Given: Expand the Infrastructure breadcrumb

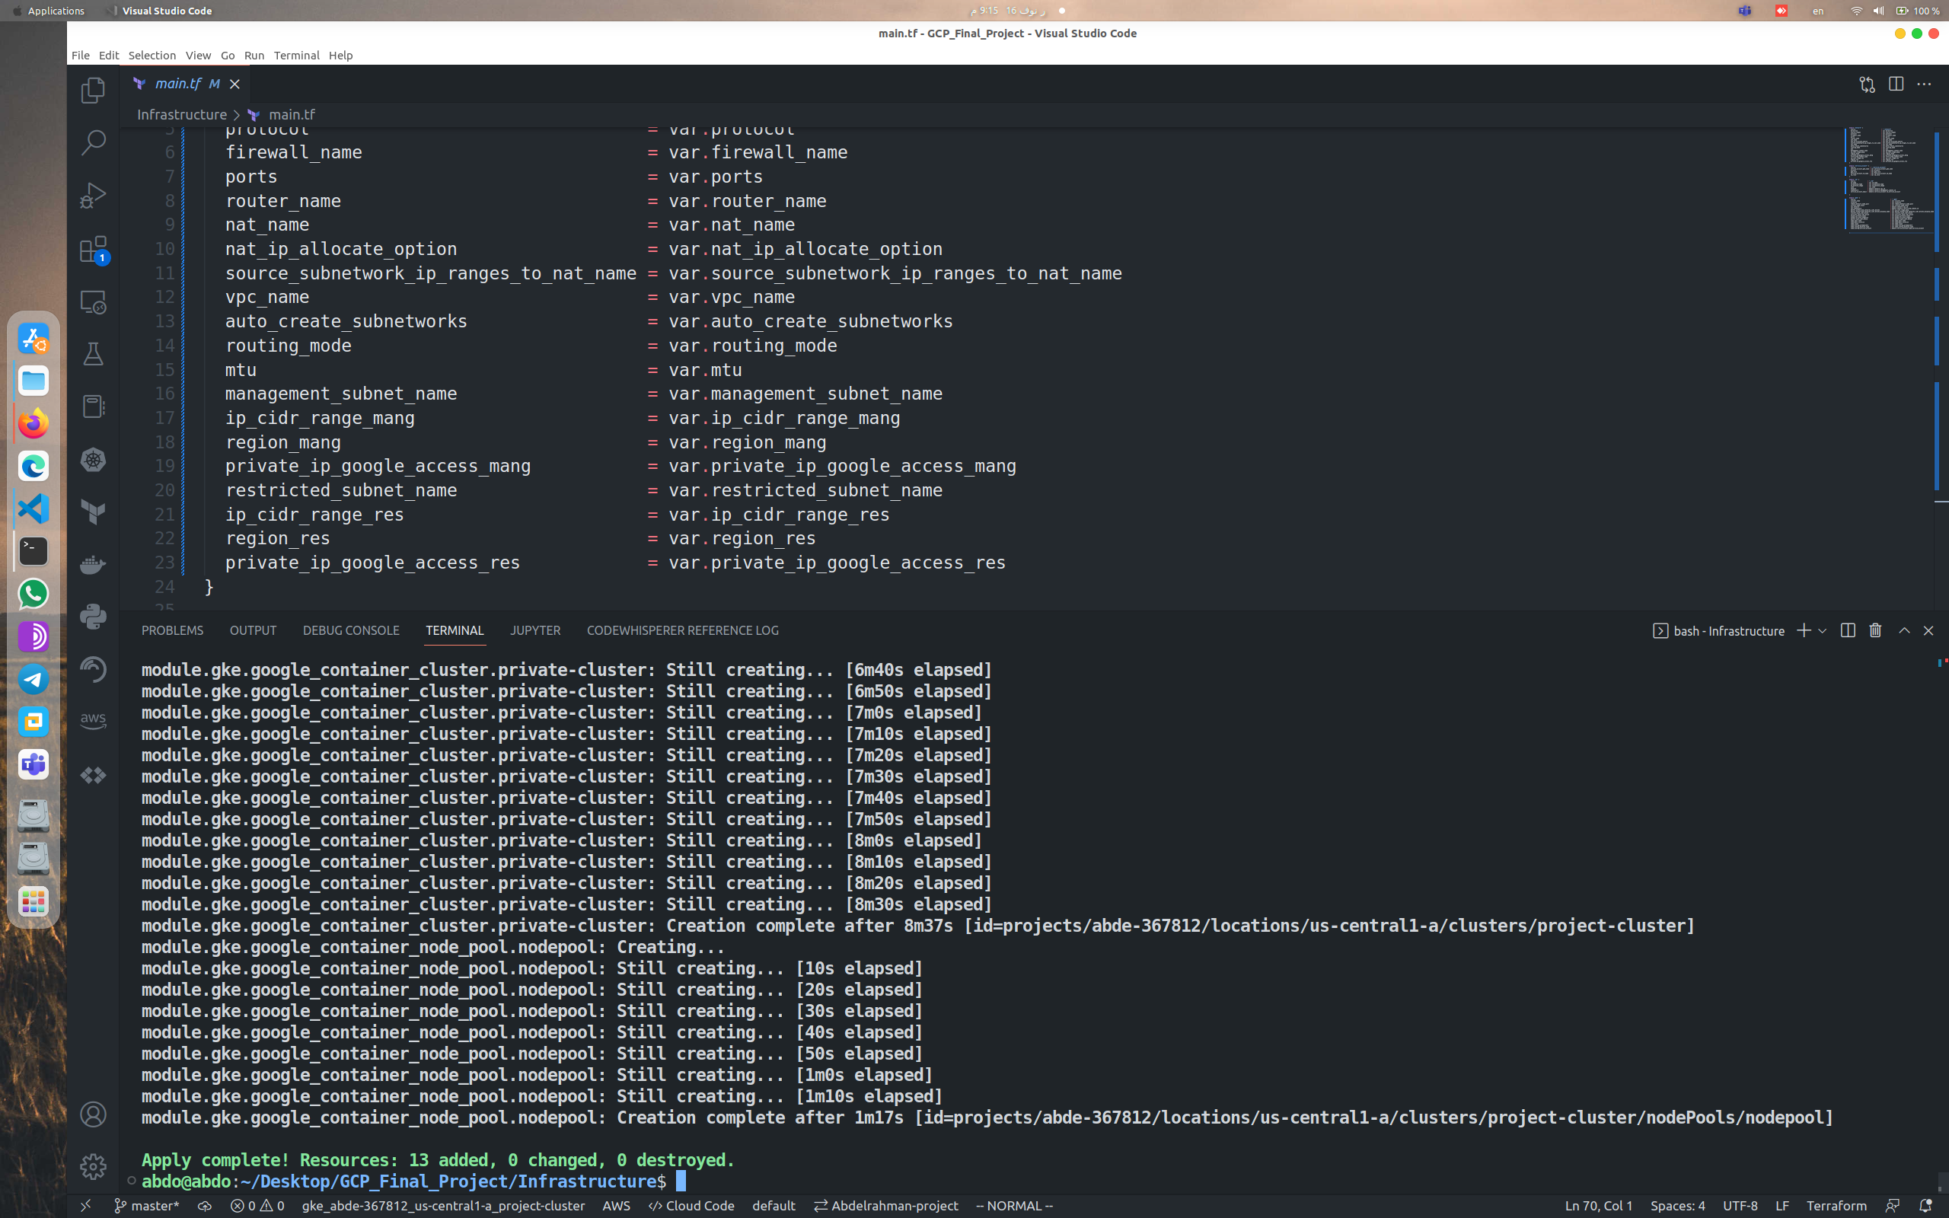Looking at the screenshot, I should click(181, 114).
